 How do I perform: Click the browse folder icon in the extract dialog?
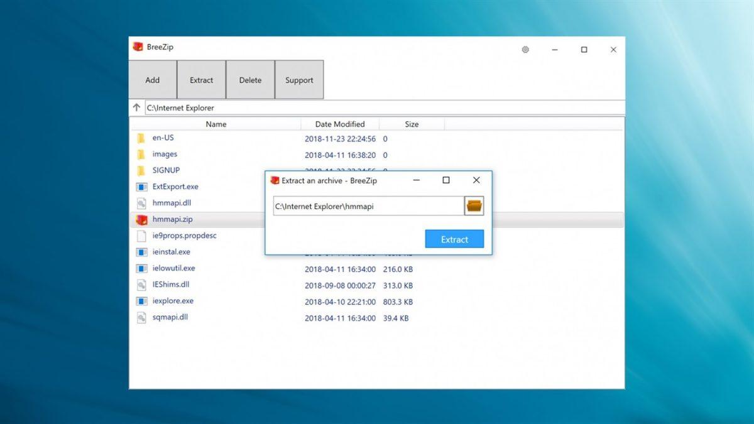click(x=474, y=205)
